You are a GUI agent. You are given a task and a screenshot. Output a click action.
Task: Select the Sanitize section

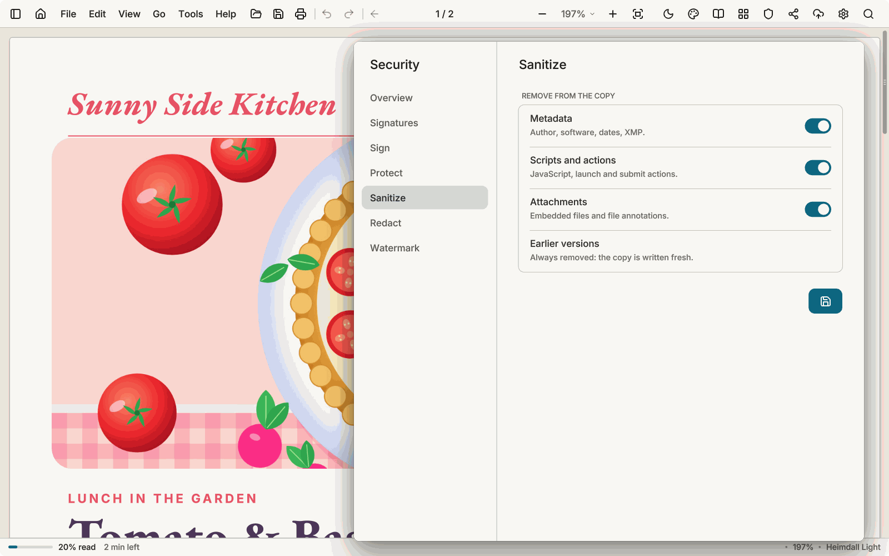point(424,198)
